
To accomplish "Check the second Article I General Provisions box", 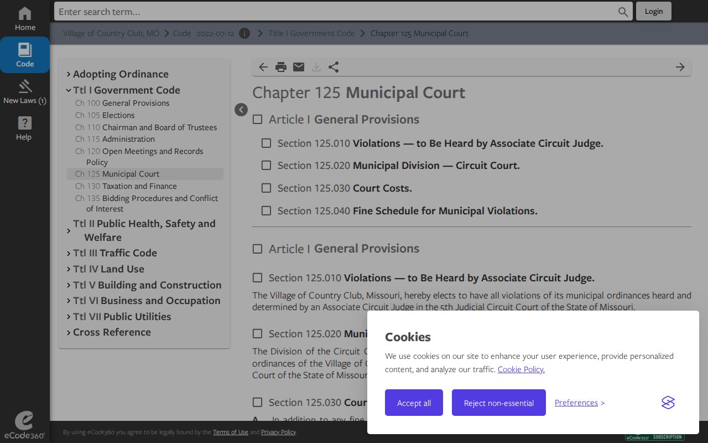I will [x=257, y=249].
